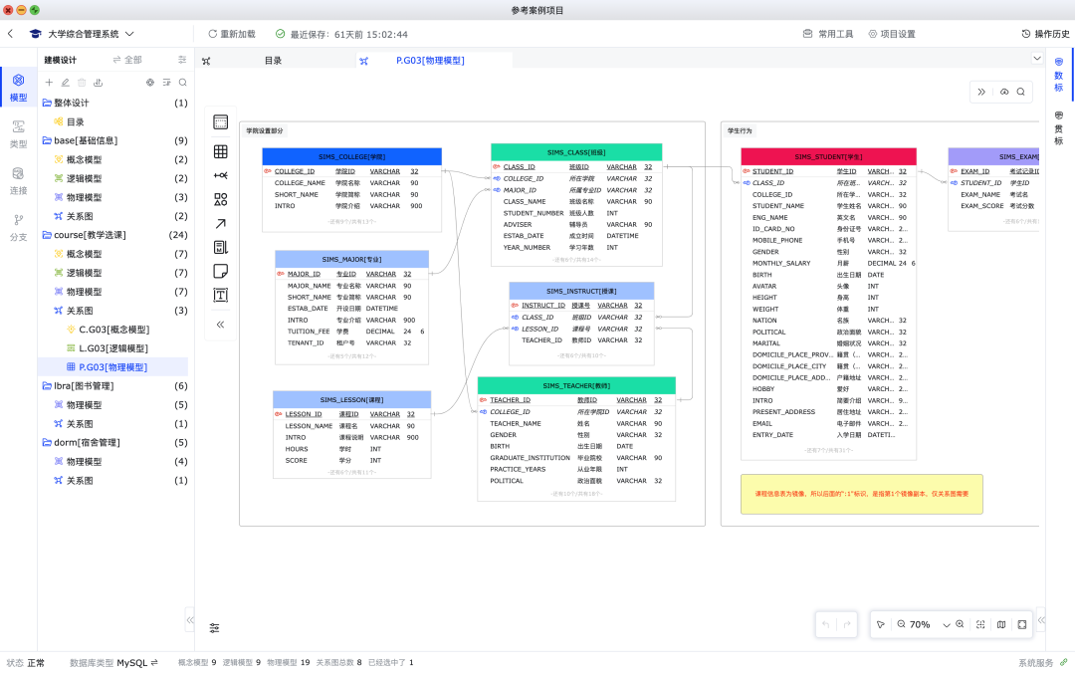Viewport: 1075px width, 673px height.
Task: Open the 大学综合管理系统 project dropdown
Action: 129,34
